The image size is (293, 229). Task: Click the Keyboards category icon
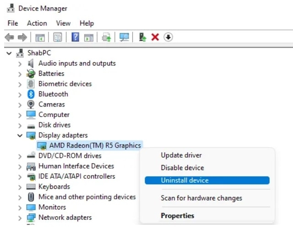point(31,187)
